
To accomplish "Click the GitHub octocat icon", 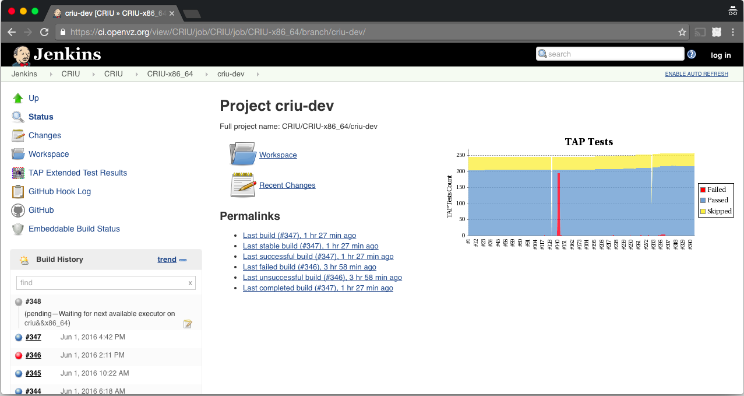I will coord(18,210).
